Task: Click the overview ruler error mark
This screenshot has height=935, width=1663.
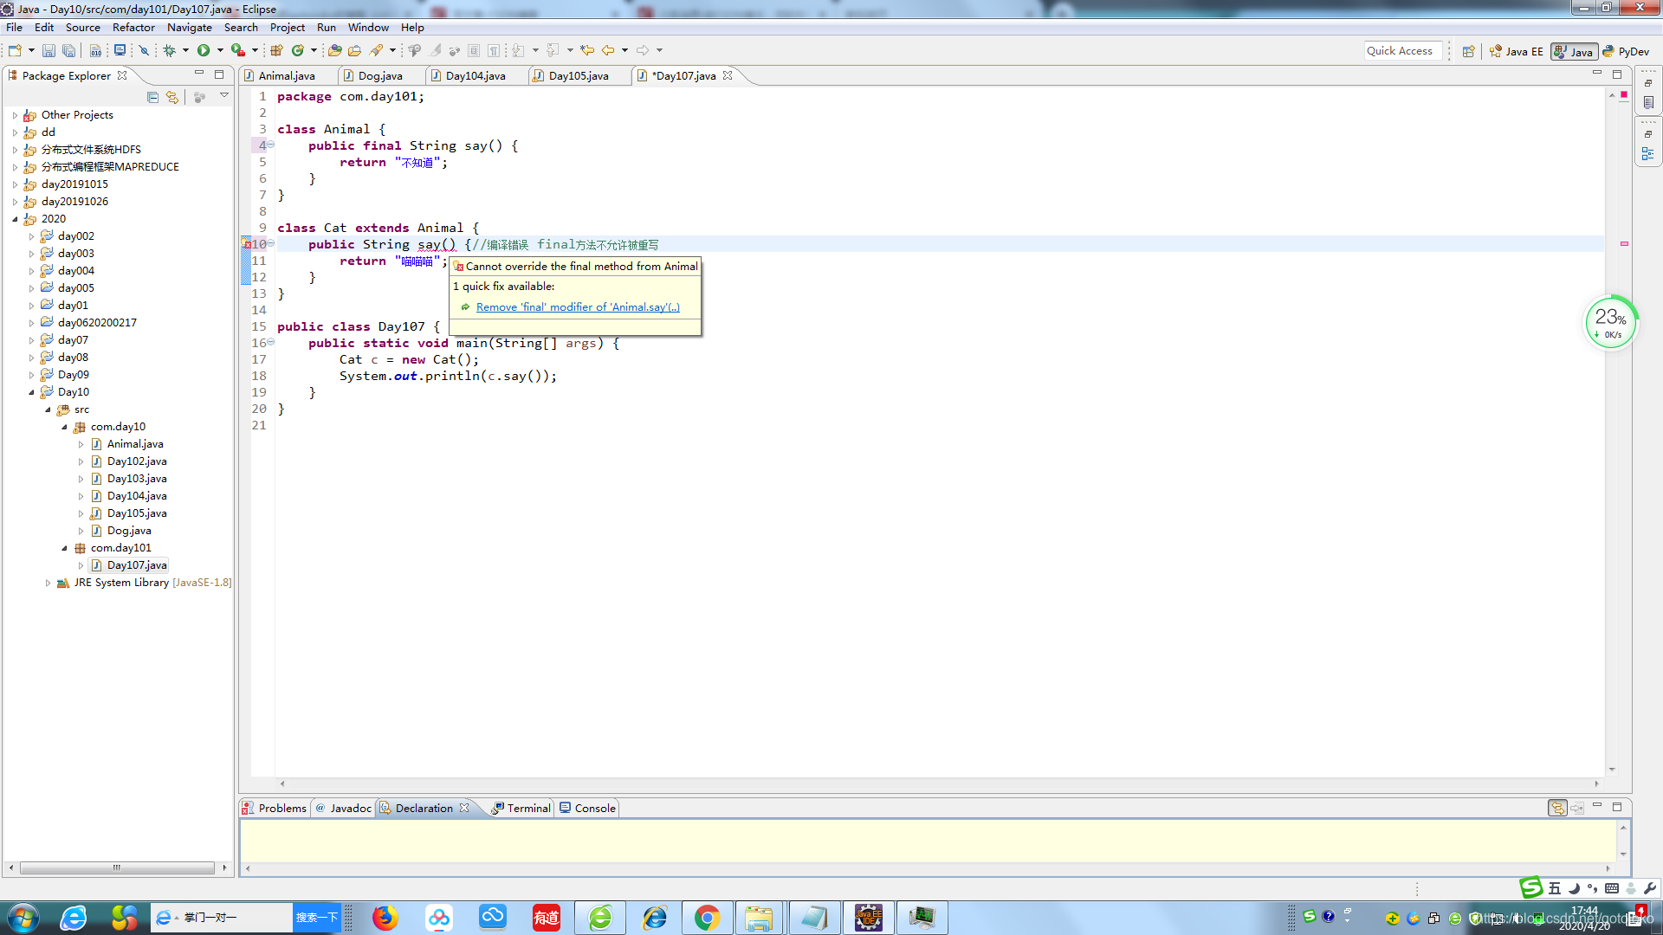Action: tap(1624, 244)
